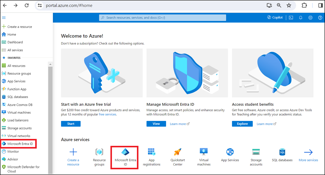Open Learn more next to View button
Image resolution: width=325 pixels, height=175 pixels.
pos(179,124)
